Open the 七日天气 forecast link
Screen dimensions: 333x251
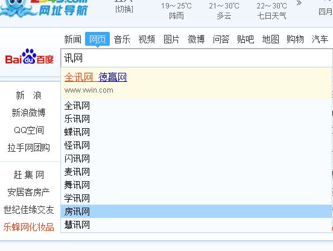272,16
